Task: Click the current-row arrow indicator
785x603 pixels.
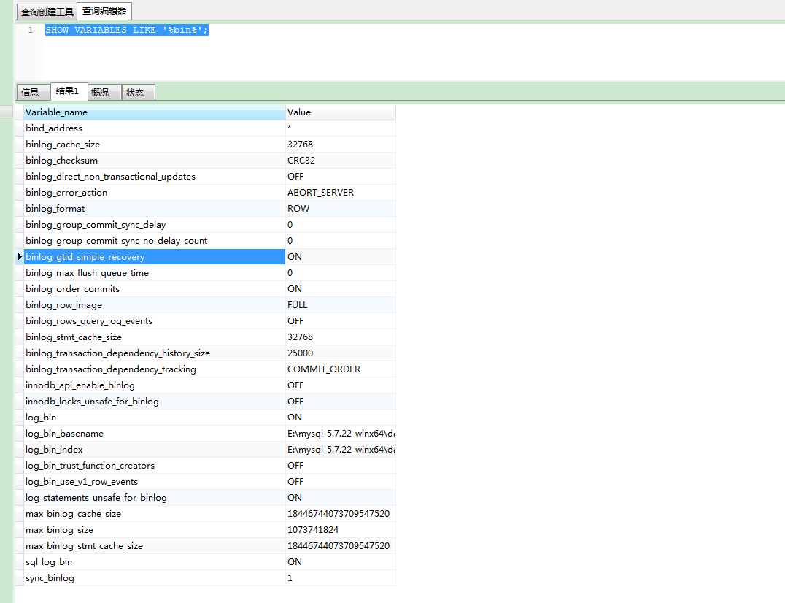Action: pos(20,257)
